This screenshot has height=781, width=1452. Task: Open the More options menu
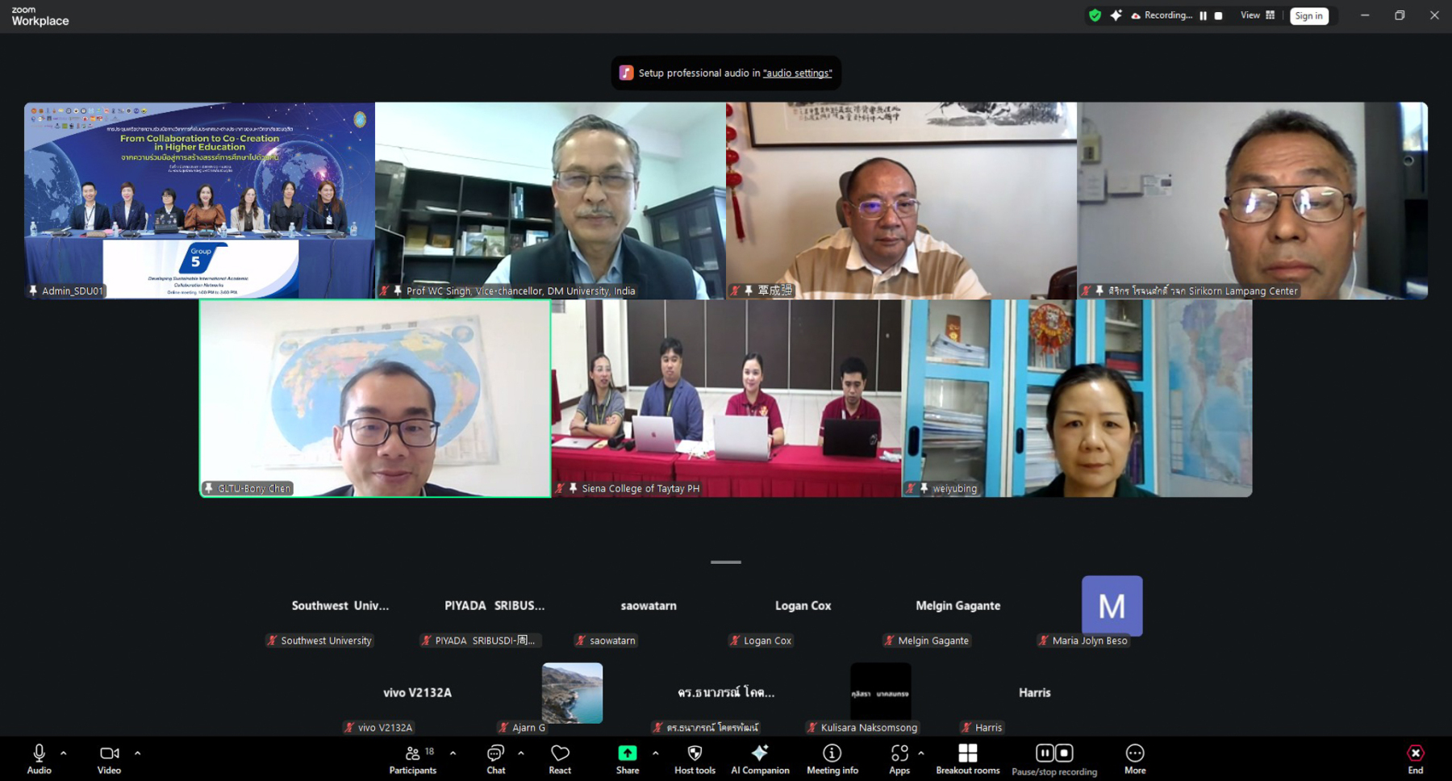pyautogui.click(x=1134, y=758)
